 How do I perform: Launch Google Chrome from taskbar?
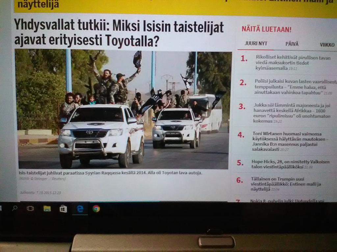[x=96, y=209]
